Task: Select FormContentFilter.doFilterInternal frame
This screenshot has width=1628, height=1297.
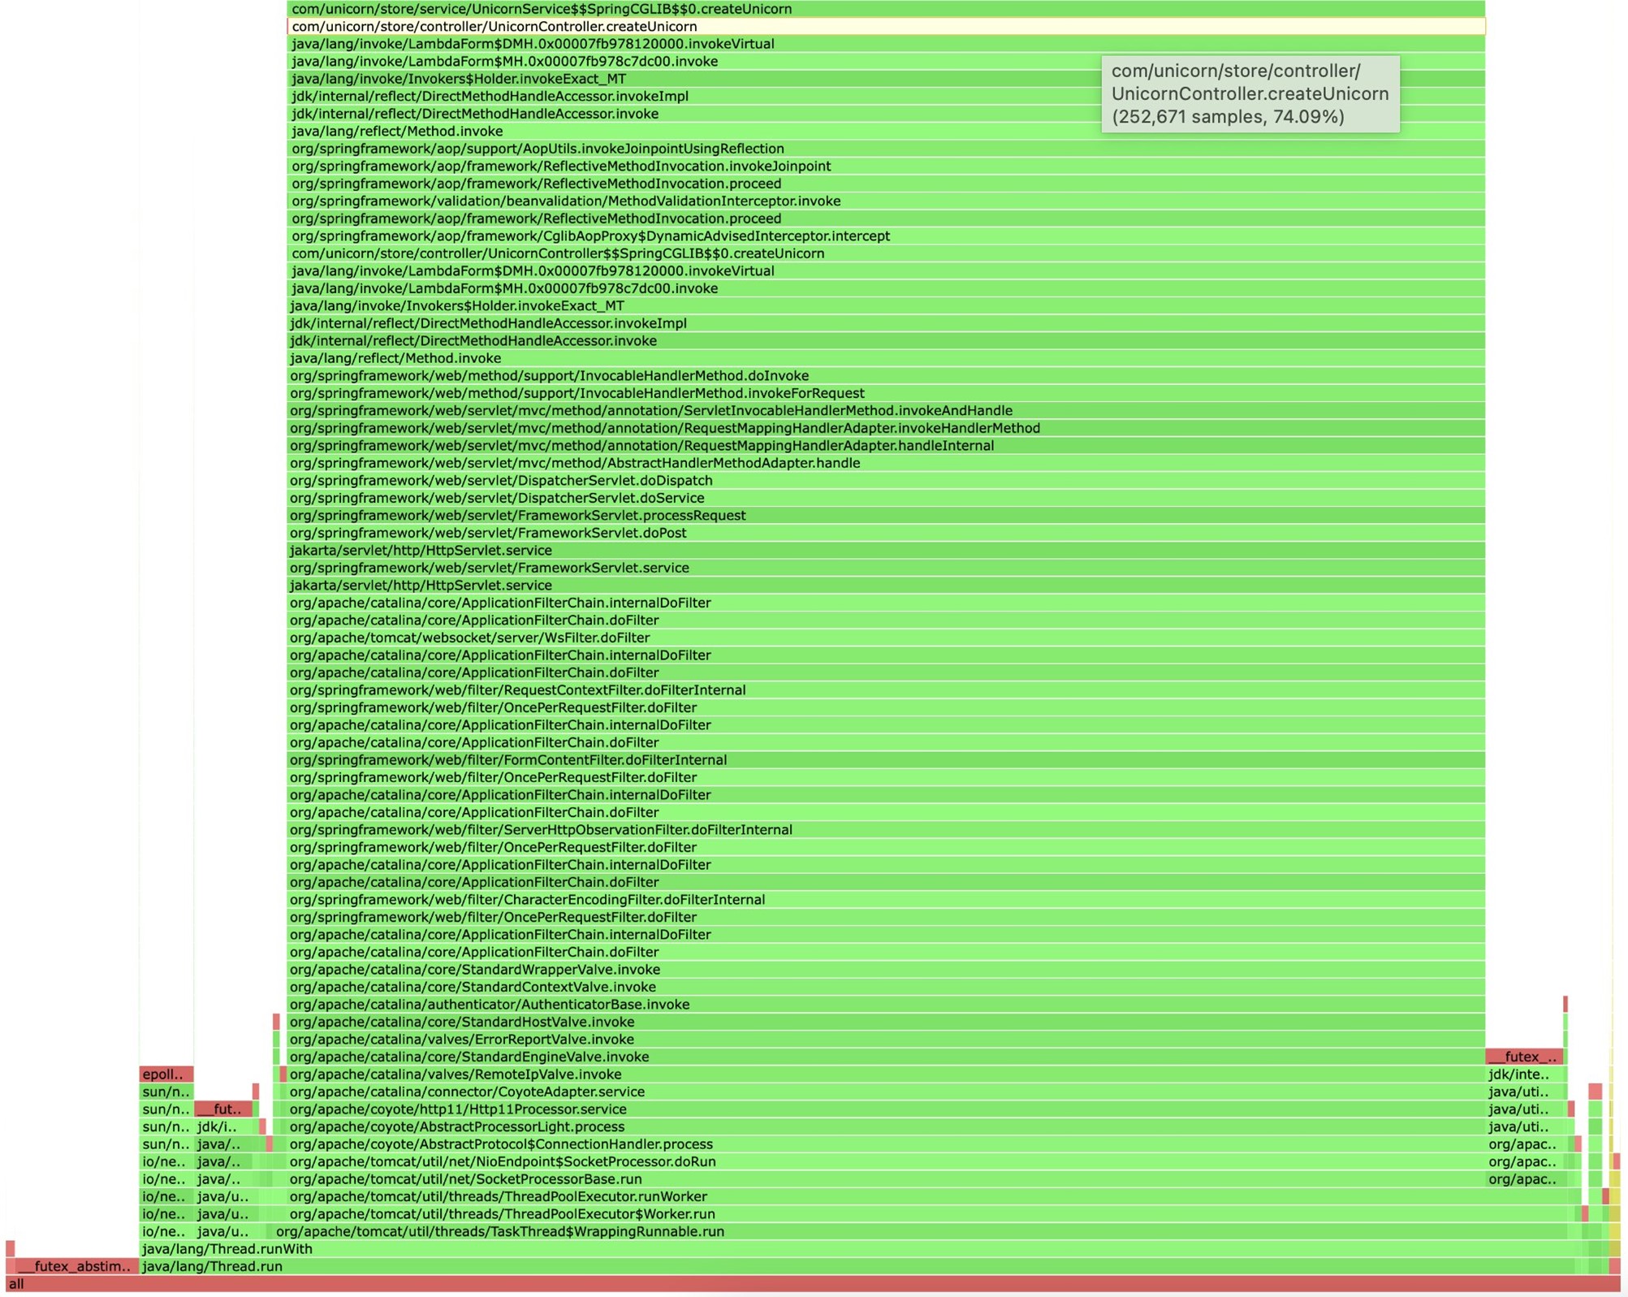Action: coord(886,760)
